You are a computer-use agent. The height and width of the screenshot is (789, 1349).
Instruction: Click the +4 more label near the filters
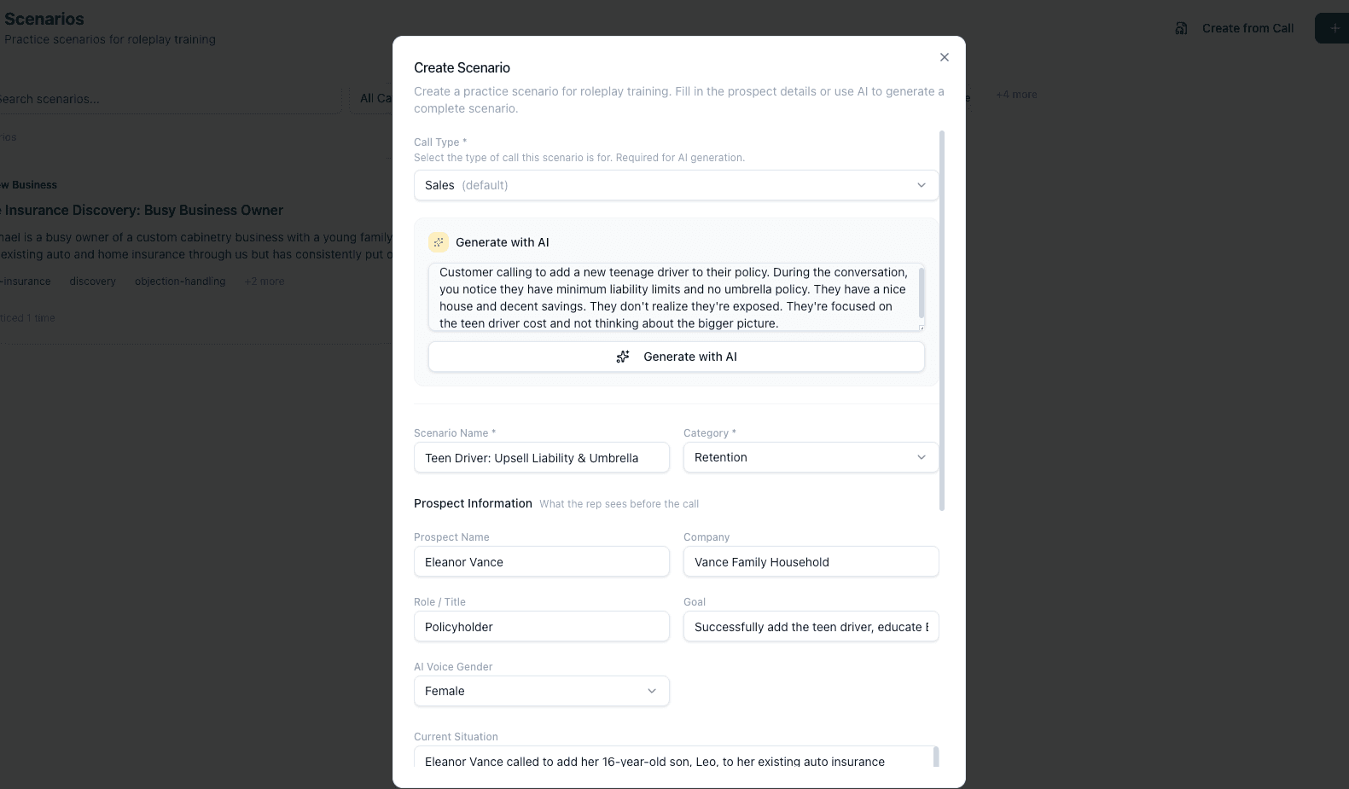tap(1015, 95)
